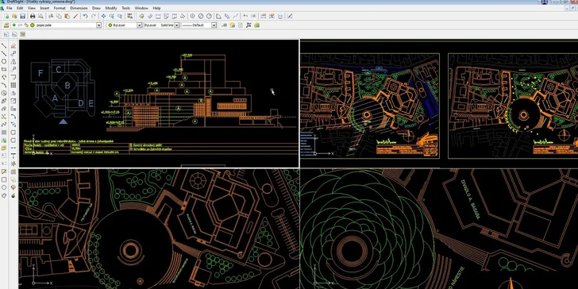The image size is (578, 289).
Task: Expand the 'popis pole' layer dropdown arrow
Action: click(x=98, y=25)
